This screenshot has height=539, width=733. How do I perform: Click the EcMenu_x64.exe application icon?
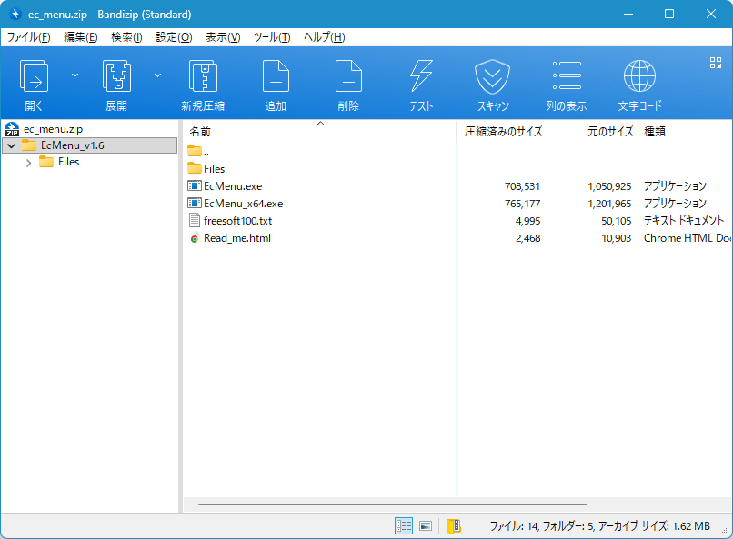point(195,204)
